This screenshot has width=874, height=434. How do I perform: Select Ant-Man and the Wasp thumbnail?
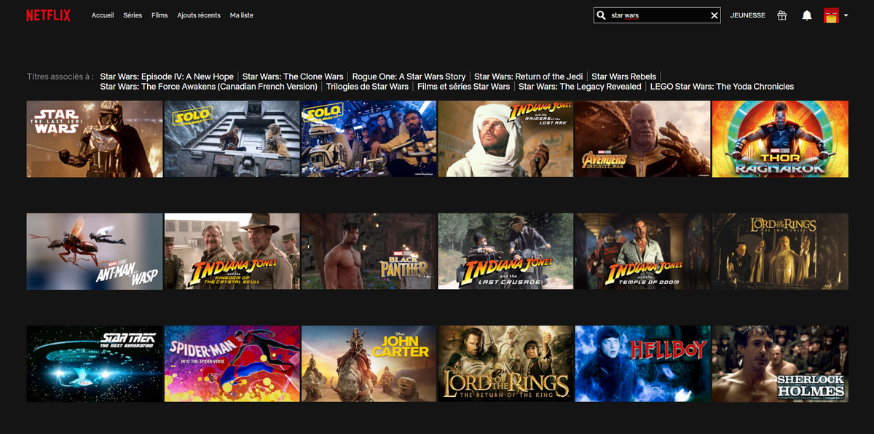95,251
